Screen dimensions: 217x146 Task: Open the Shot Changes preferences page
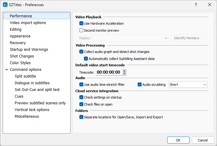coord(22,56)
